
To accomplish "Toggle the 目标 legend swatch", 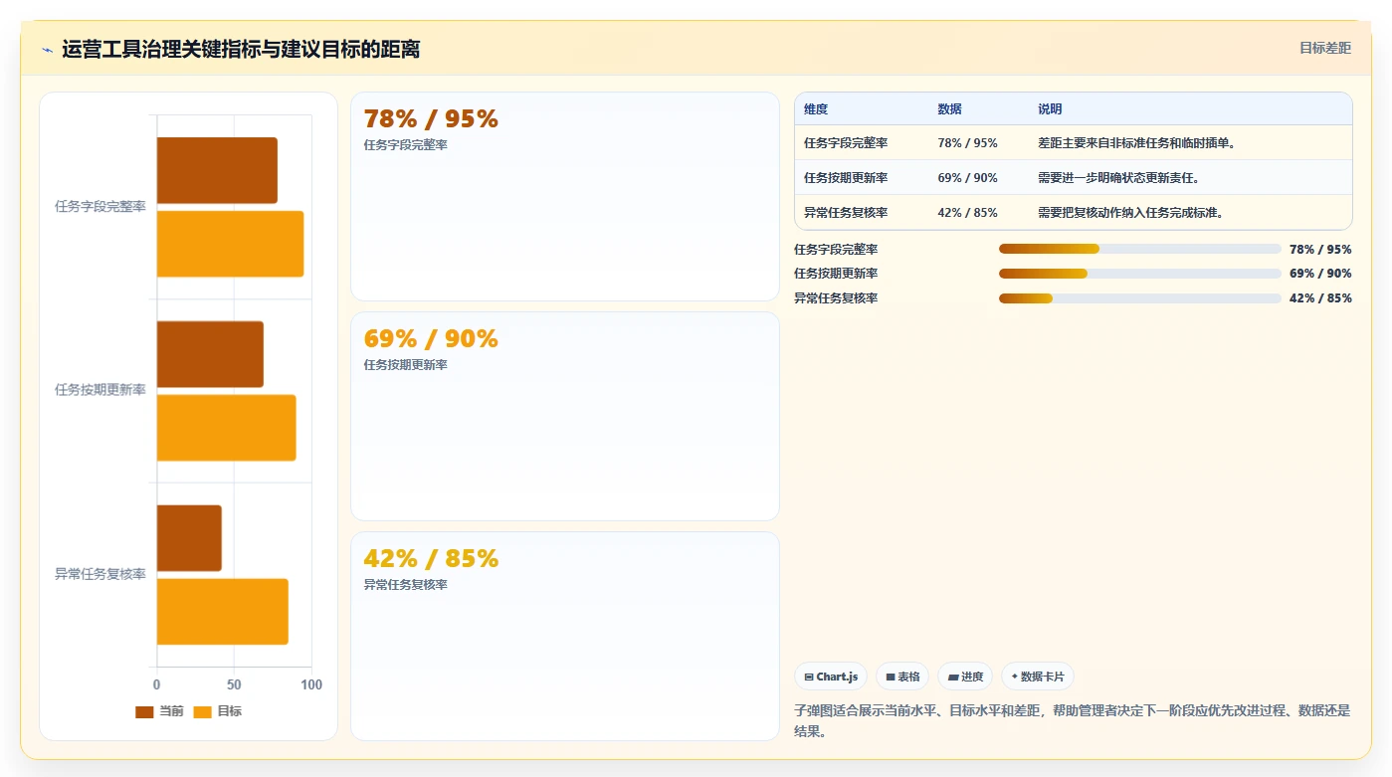I will coord(202,711).
